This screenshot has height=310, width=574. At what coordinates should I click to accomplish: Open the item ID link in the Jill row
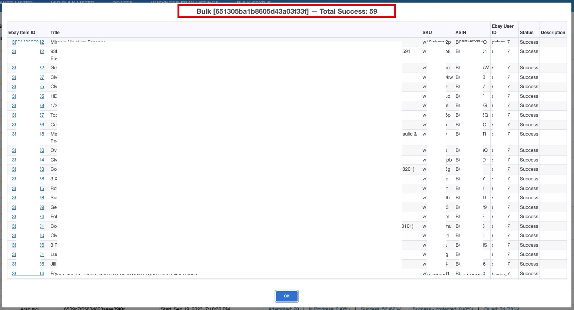pos(28,264)
